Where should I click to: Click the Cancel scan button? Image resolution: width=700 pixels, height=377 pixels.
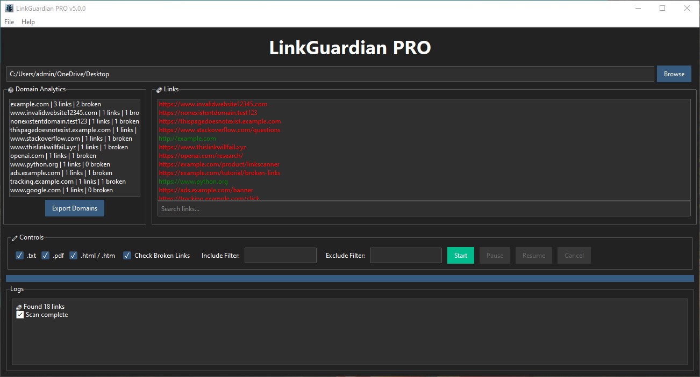tap(574, 255)
